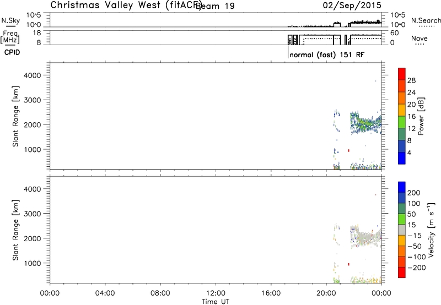Viewport: 441px width, 305px height.
Task: Click isolated echo near 3800 km in power panel
Action: [x=375, y=81]
